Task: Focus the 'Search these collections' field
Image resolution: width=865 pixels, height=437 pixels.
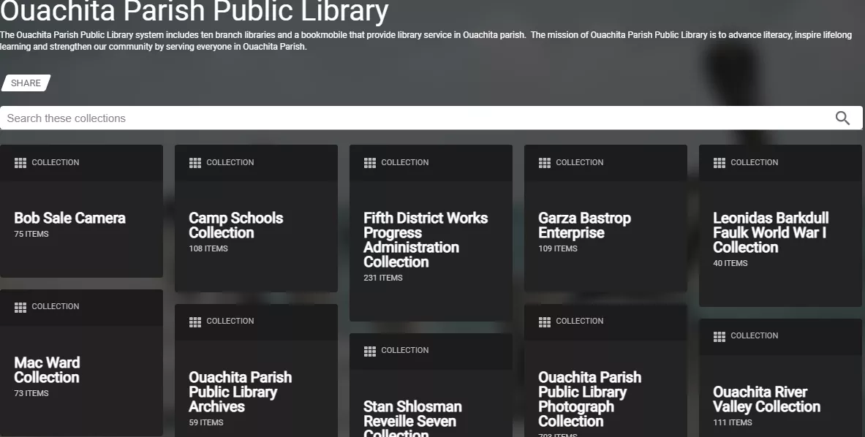Action: [431, 118]
